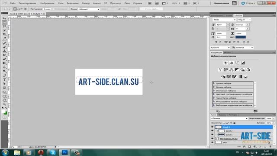Screen dimensions: 277x156
Task: Open the font family dropdown
Action: (224, 20)
